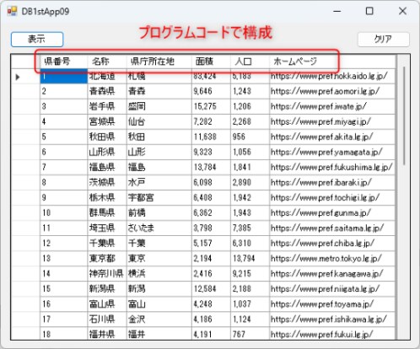The image size is (420, 349).
Task: Select the cell 新潟県
Action: (x=107, y=288)
